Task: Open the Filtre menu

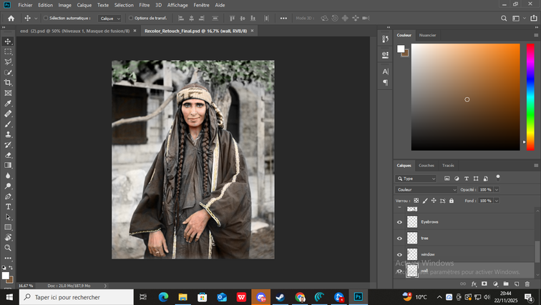Action: pos(144,4)
